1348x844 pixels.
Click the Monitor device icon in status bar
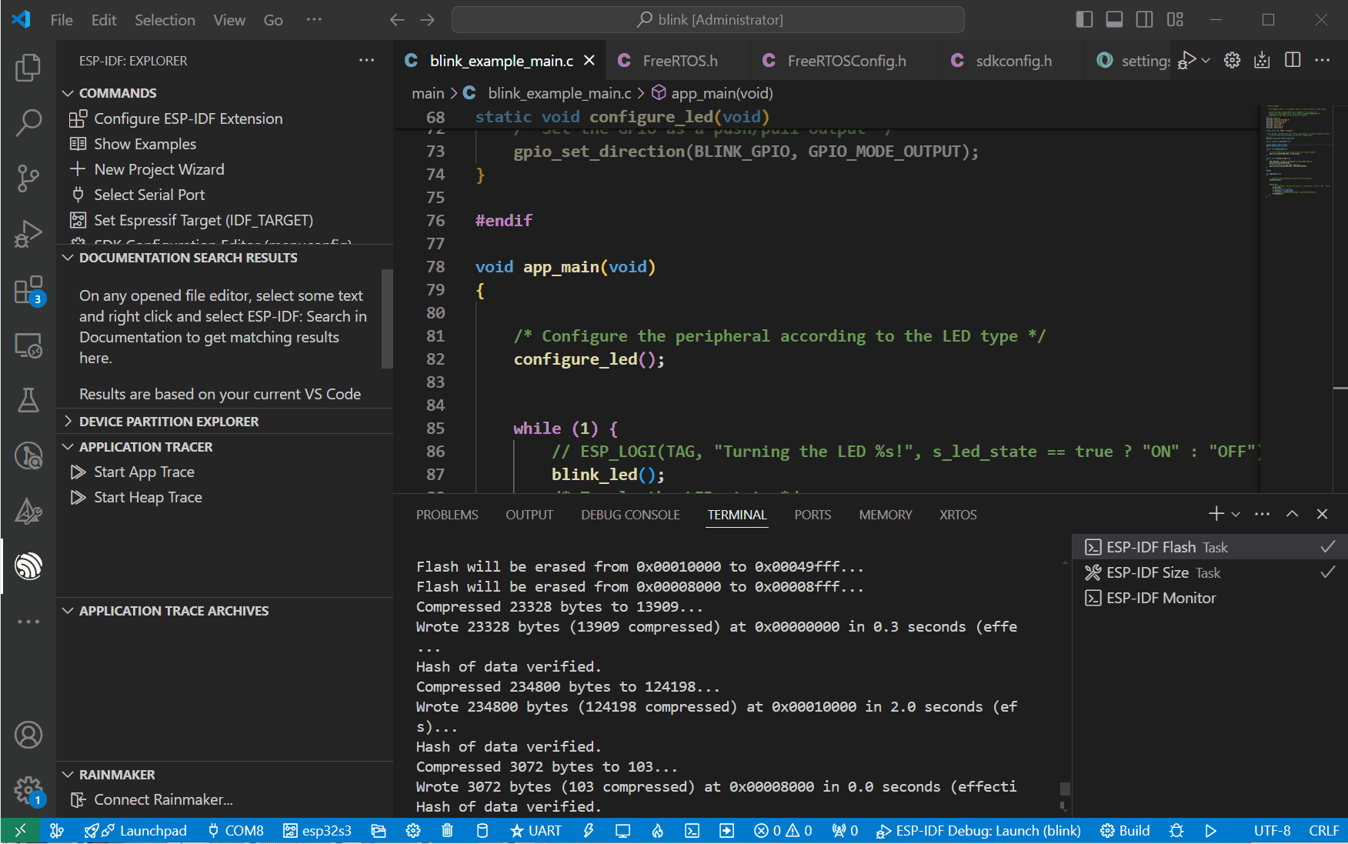click(x=622, y=831)
